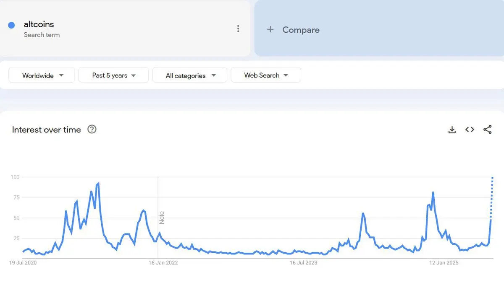This screenshot has width=504, height=285.
Task: Expand the Web Search type dropdown
Action: pyautogui.click(x=266, y=75)
